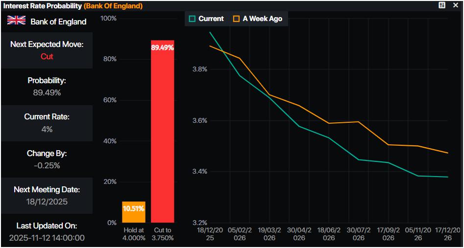
Task: Click the 89.49% bar label
Action: (x=163, y=47)
